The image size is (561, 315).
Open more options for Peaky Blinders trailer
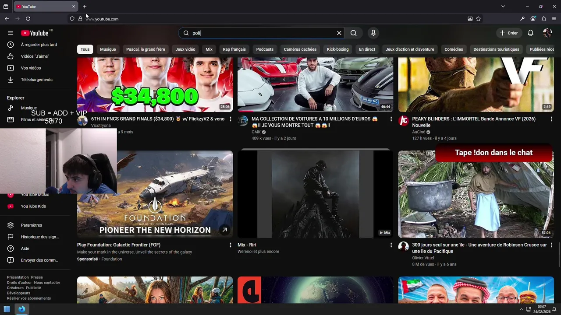pyautogui.click(x=551, y=119)
